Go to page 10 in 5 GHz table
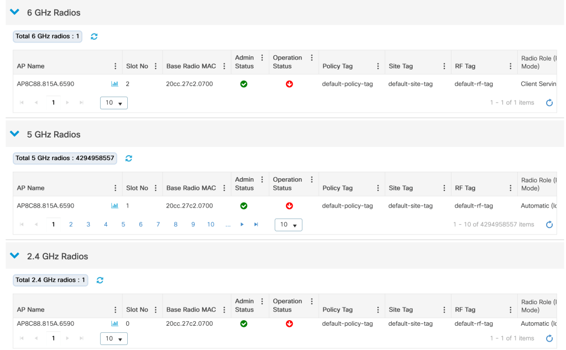 211,225
